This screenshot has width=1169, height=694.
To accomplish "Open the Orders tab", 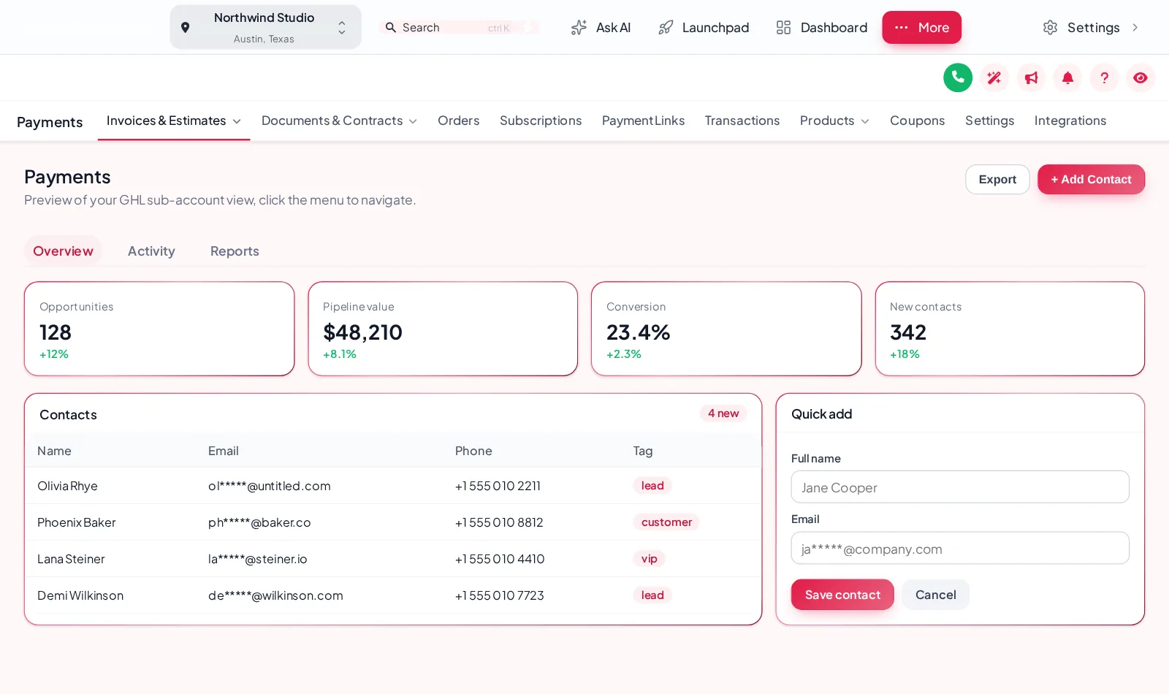I will [x=459, y=121].
